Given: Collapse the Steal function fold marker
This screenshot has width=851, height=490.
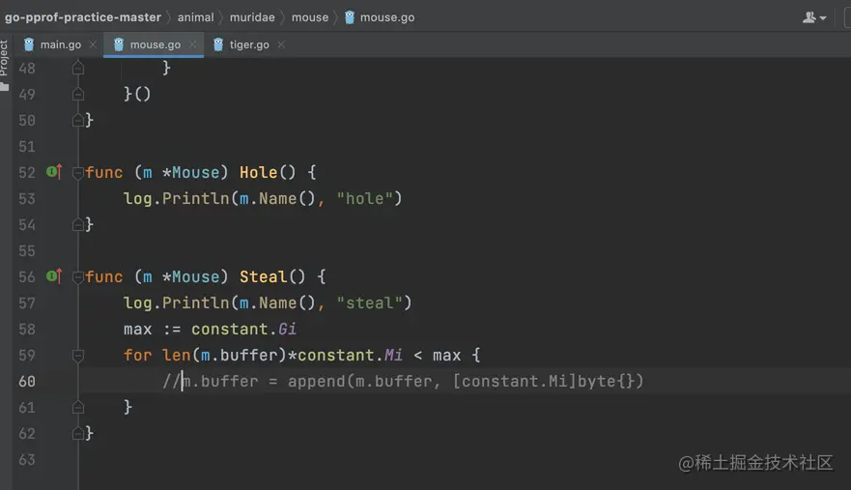Looking at the screenshot, I should [x=77, y=277].
